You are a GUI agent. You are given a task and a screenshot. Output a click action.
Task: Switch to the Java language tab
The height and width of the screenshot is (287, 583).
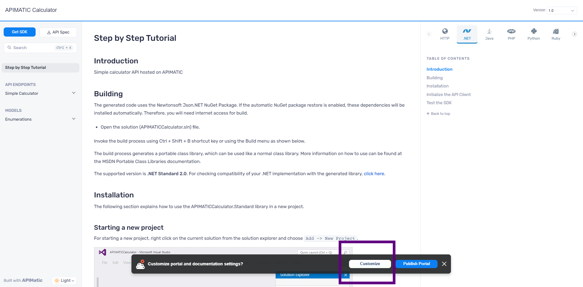point(489,34)
